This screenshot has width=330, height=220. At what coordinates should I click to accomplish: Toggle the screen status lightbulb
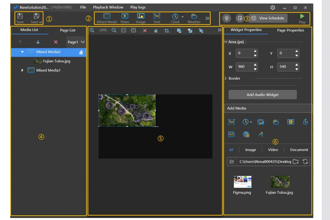[x=226, y=18]
